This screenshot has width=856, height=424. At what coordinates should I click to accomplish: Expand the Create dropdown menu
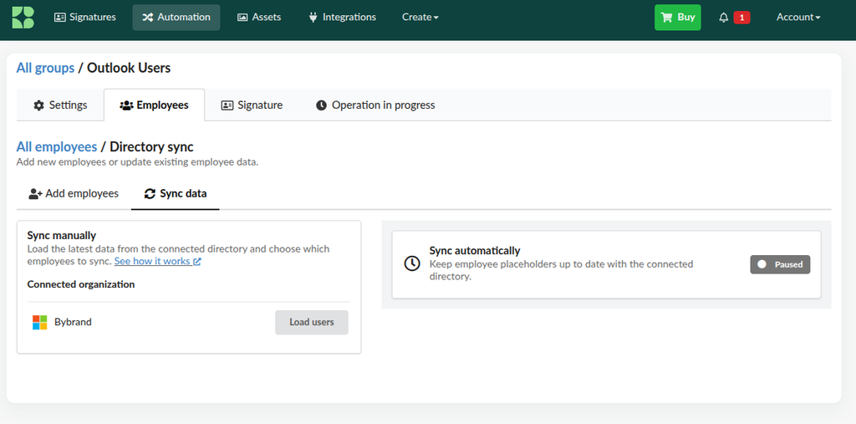click(420, 17)
